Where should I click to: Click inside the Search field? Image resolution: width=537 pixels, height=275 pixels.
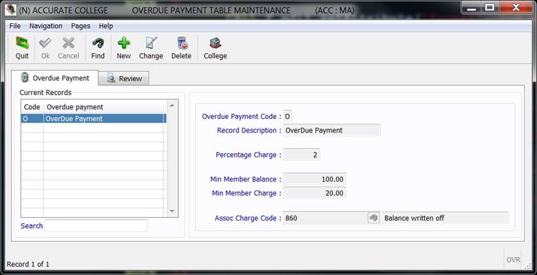point(96,225)
